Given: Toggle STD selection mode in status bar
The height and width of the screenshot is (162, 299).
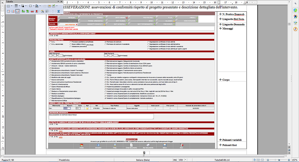Looking at the screenshot, I should pos(182,160).
